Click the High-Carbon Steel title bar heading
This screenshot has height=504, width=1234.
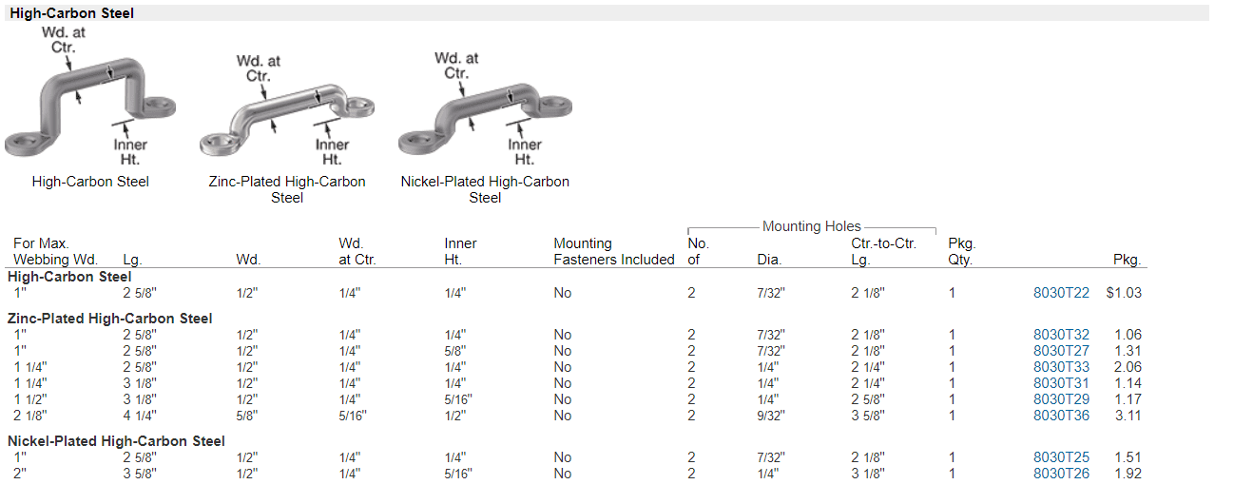point(72,13)
